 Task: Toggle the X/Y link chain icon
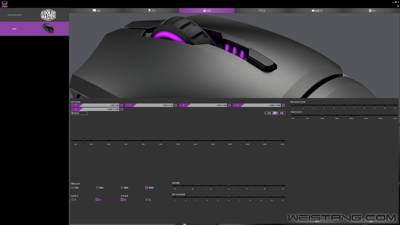click(x=275, y=113)
